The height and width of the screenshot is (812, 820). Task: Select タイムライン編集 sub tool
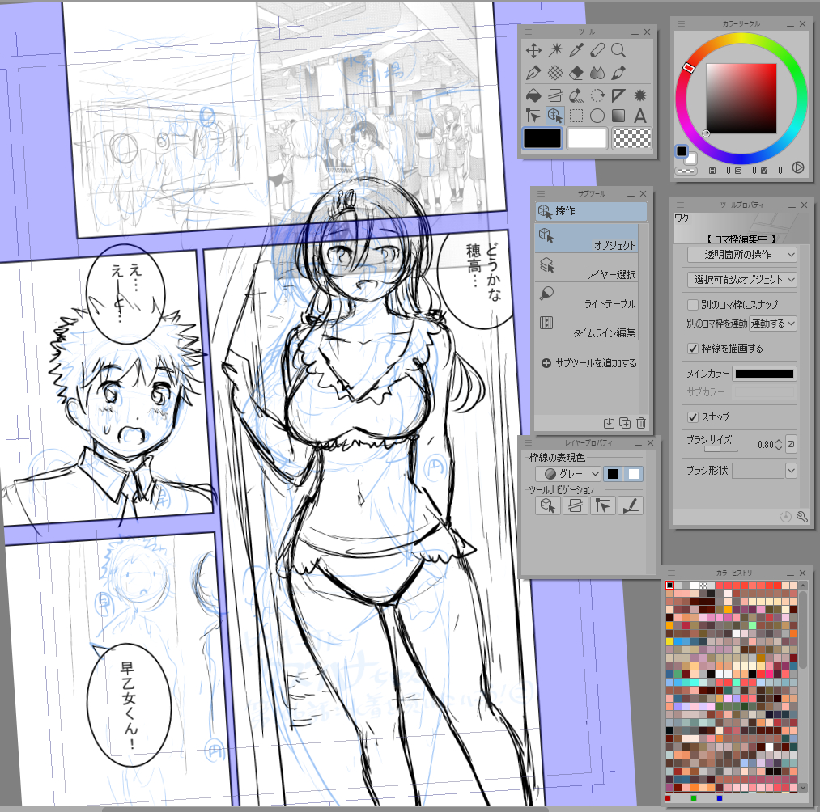pos(586,327)
